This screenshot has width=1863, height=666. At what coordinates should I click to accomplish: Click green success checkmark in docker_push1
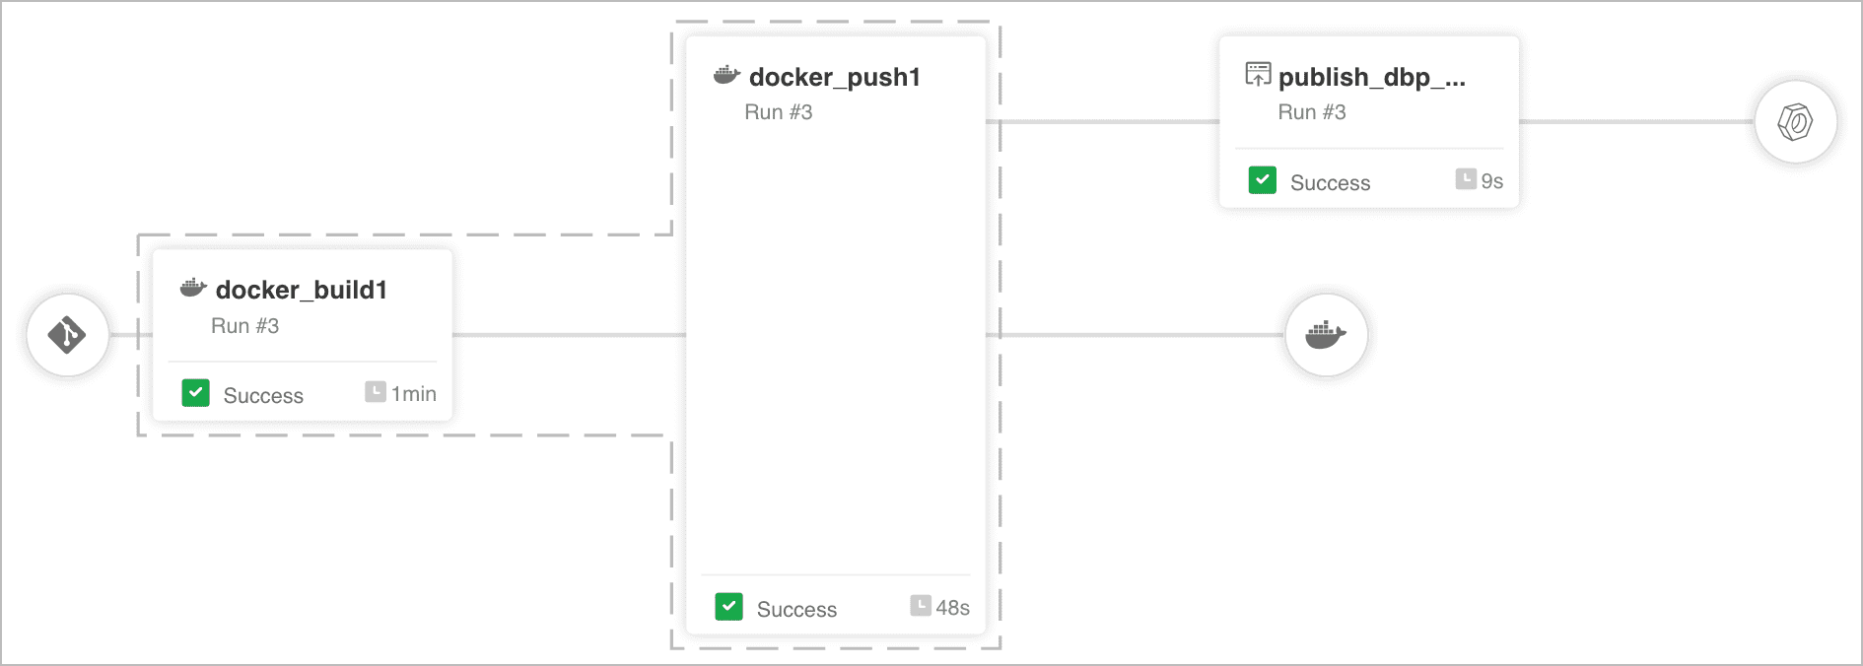click(x=729, y=607)
